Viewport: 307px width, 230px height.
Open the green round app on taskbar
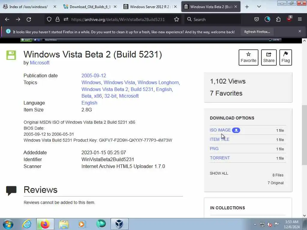pyautogui.click(x=101, y=224)
